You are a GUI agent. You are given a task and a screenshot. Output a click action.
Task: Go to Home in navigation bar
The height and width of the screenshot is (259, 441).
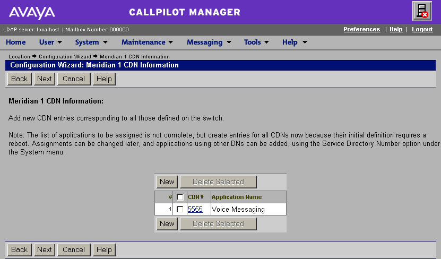(x=16, y=42)
